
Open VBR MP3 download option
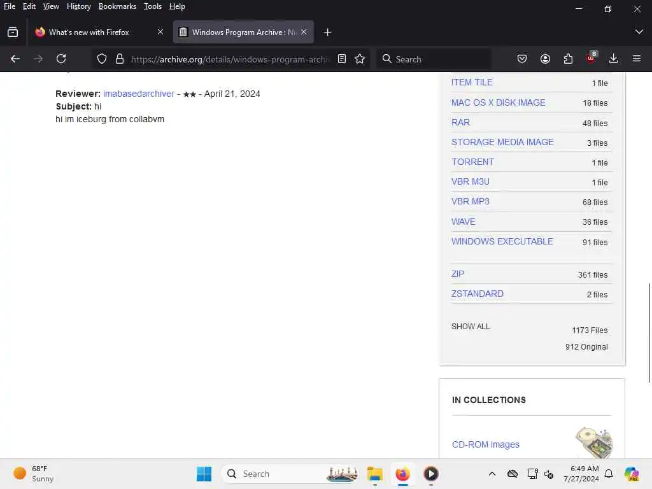[471, 201]
